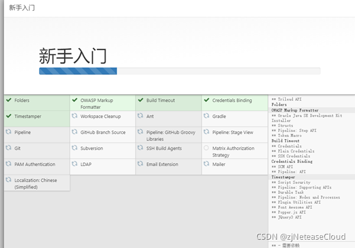Image resolution: width=355 pixels, height=248 pixels.
Task: Click the refresh icon next to LDAP
Action: pyautogui.click(x=74, y=164)
